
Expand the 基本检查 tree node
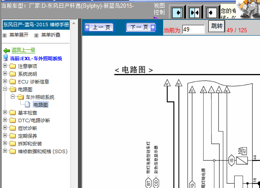(x=5, y=112)
